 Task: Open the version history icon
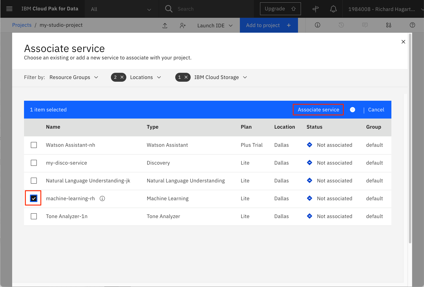click(341, 25)
